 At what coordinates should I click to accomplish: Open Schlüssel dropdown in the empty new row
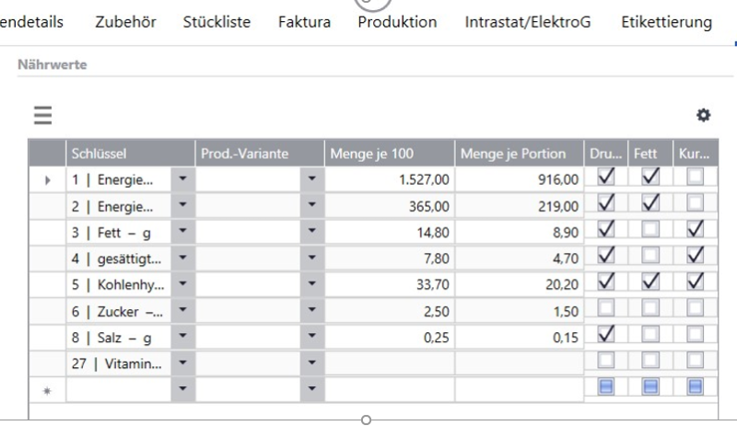tap(182, 390)
